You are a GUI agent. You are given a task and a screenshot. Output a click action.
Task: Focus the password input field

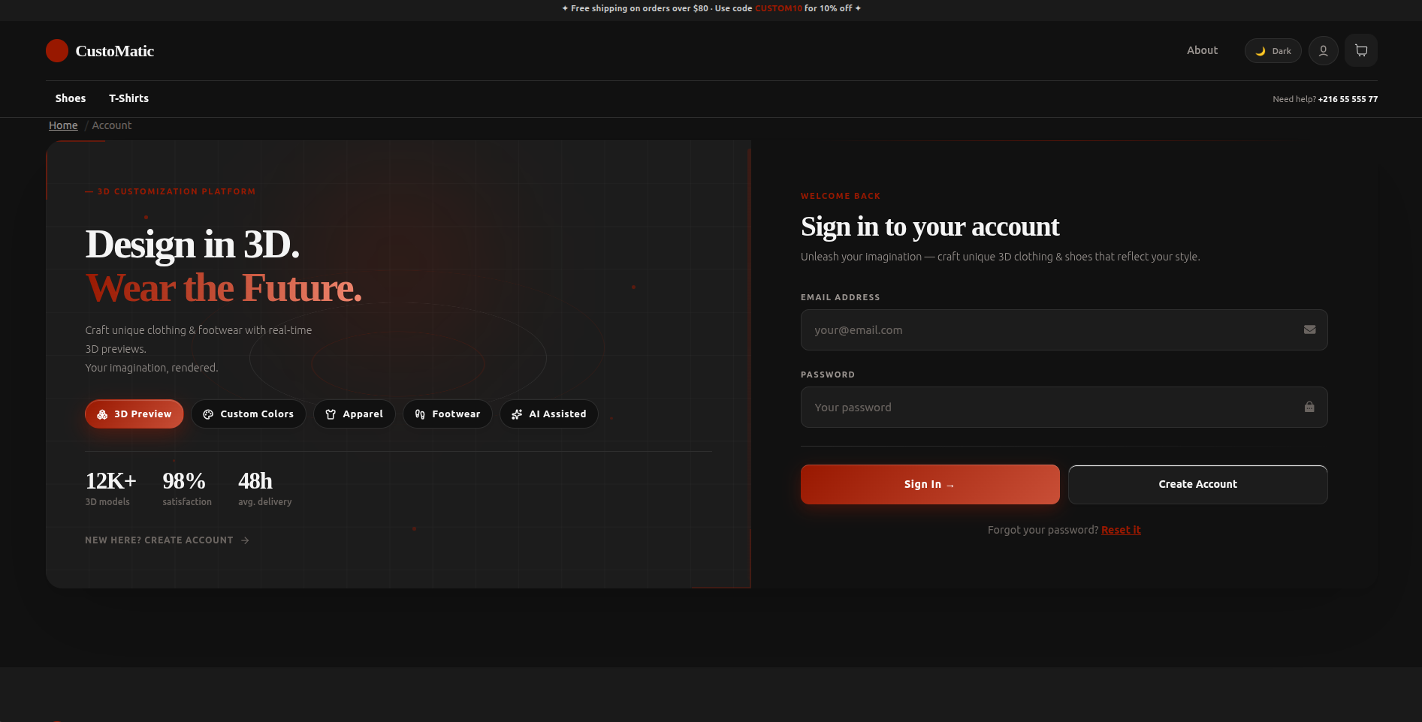coord(1064,408)
